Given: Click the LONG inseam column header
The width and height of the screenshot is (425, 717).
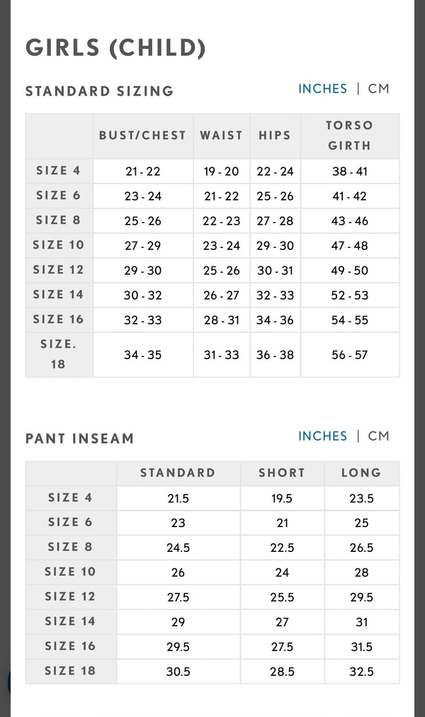Looking at the screenshot, I should 361,473.
